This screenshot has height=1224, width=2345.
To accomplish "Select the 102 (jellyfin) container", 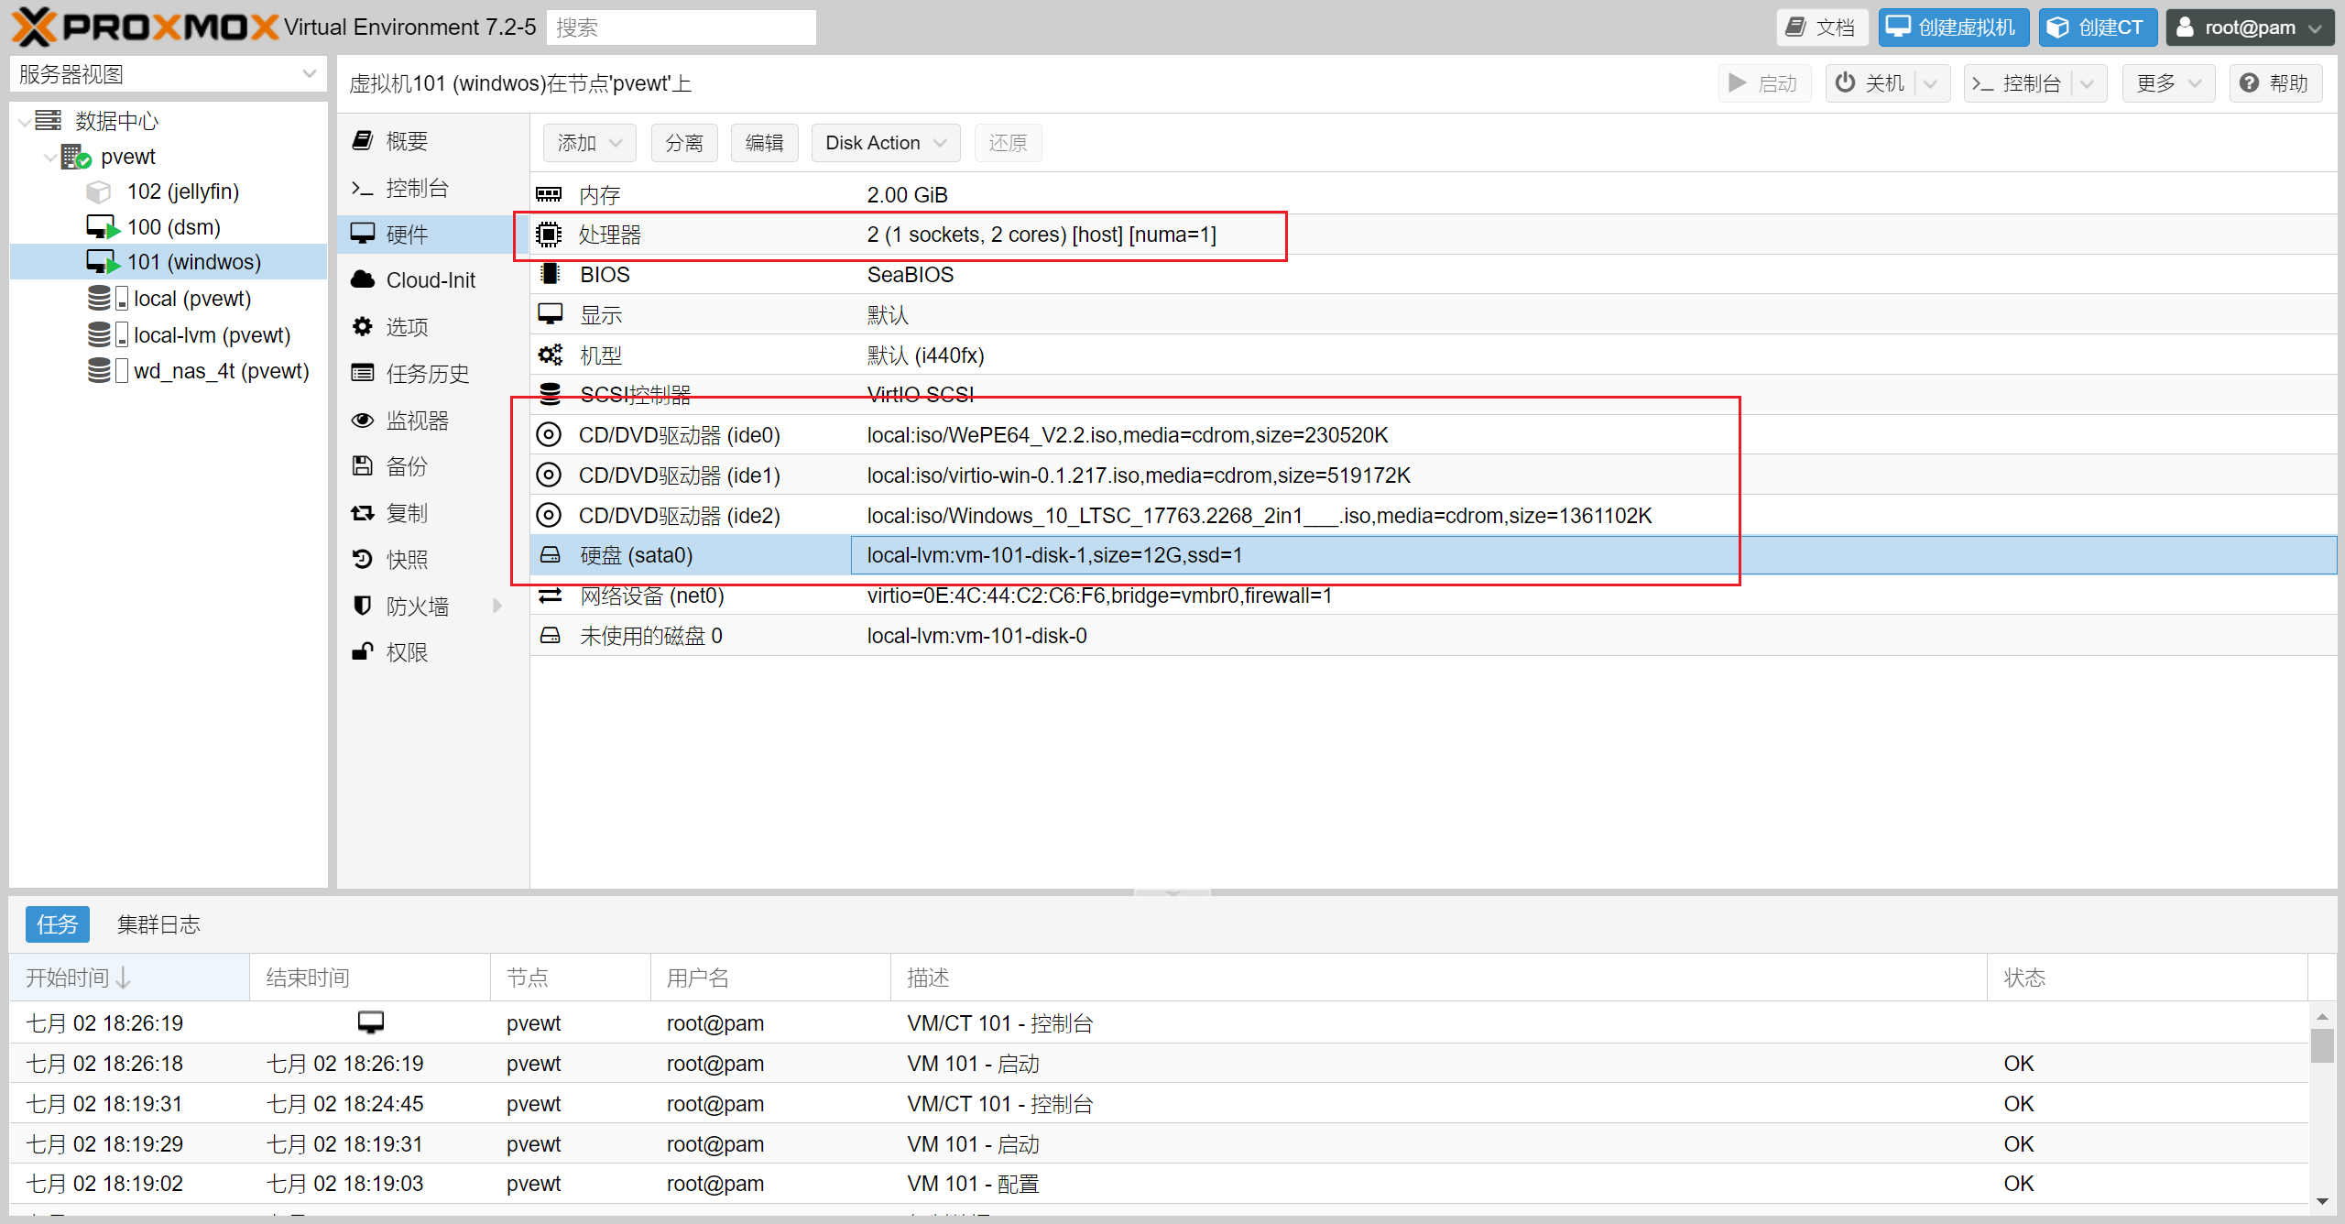I will pyautogui.click(x=182, y=191).
